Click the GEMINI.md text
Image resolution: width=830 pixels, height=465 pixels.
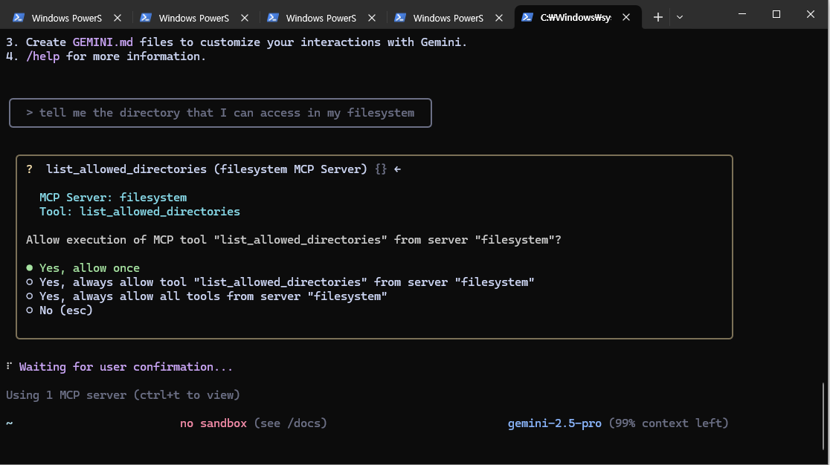pos(103,42)
